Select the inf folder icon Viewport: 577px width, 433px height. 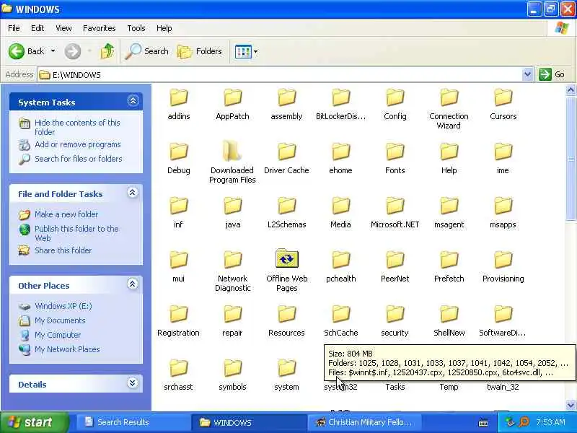179,206
